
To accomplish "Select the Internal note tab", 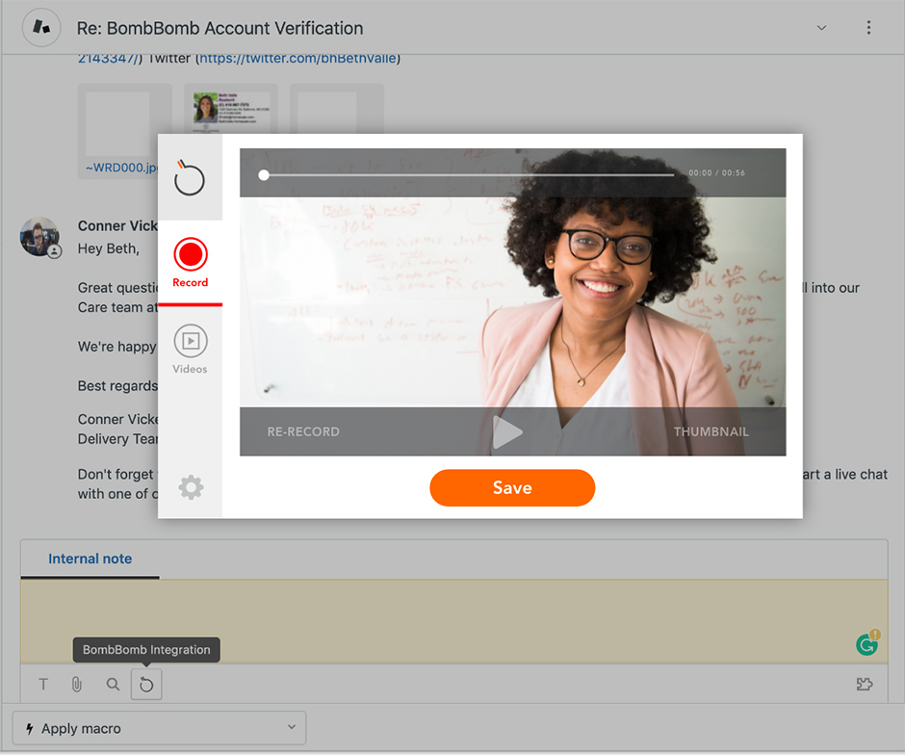I will tap(90, 559).
